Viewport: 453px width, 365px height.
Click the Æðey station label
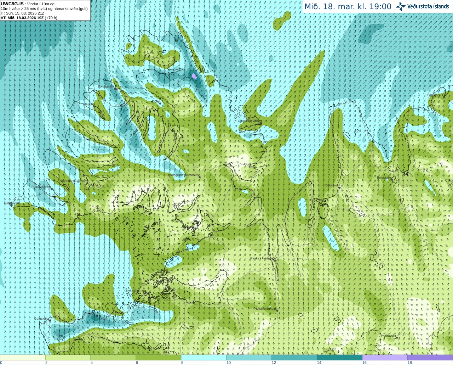coord(155,101)
